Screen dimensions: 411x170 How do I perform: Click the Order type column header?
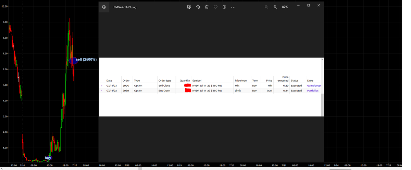pyautogui.click(x=165, y=81)
